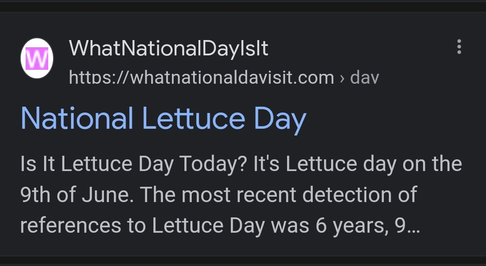
Task: Click the purple W site favicon
Action: [37, 58]
